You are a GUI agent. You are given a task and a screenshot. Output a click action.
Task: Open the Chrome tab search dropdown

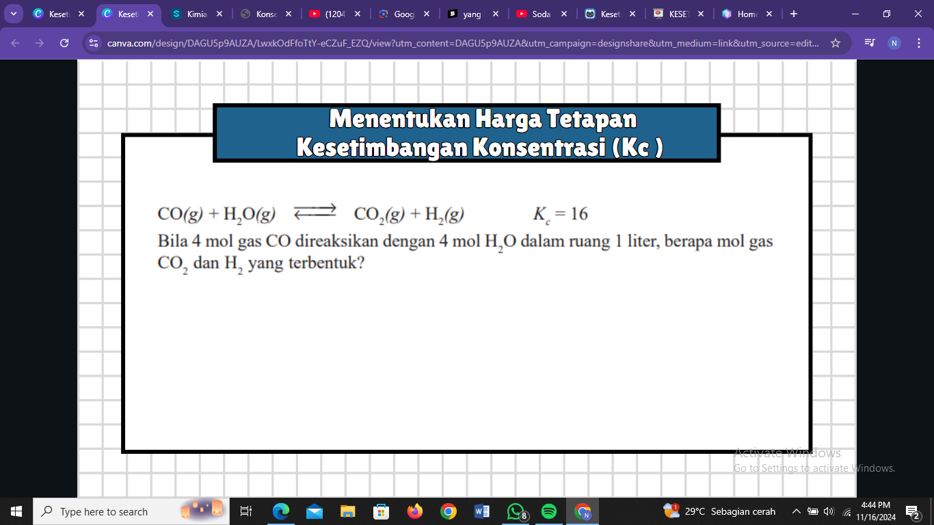coord(13,14)
